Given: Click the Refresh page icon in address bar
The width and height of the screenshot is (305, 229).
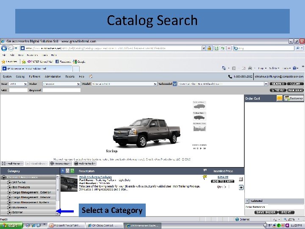Looking at the screenshot, I should pos(222,48).
